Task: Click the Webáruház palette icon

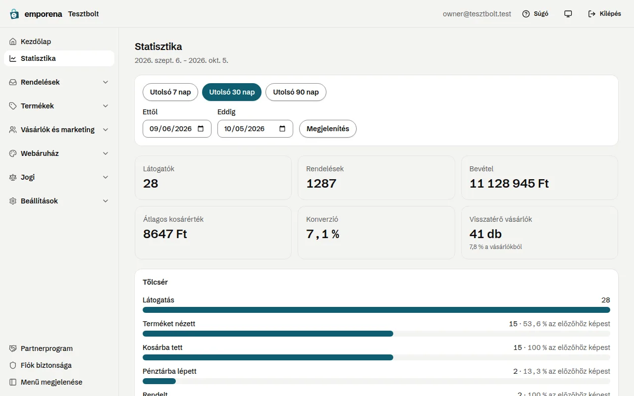Action: pos(13,153)
